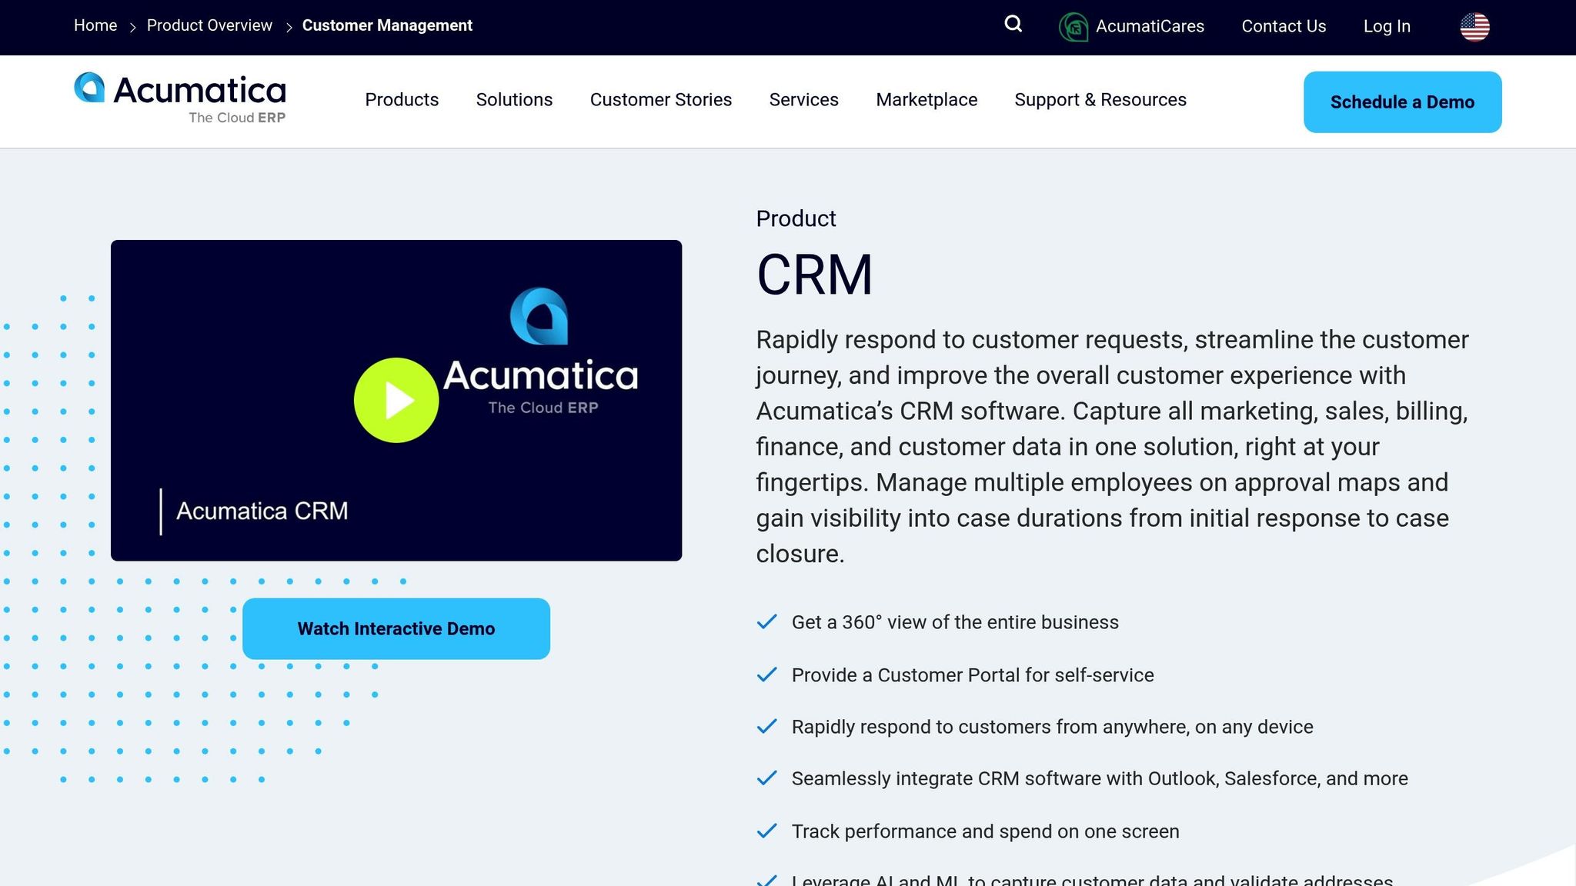Viewport: 1576px width, 886px height.
Task: Click the AcumatiCares heart logo icon
Action: point(1073,27)
